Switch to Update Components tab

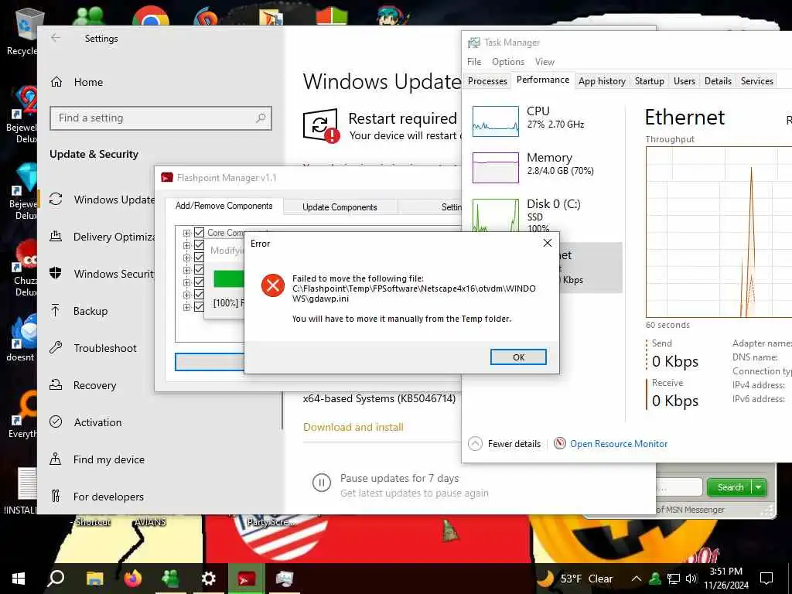pos(340,207)
